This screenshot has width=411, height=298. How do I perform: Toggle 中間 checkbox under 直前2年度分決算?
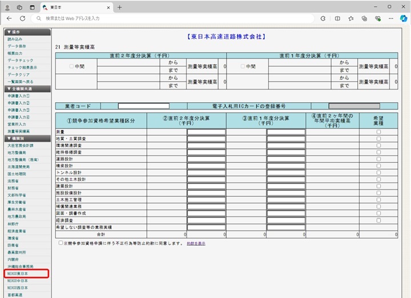[x=71, y=66]
